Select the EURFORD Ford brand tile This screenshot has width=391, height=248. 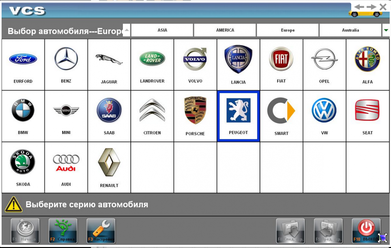pos(23,65)
